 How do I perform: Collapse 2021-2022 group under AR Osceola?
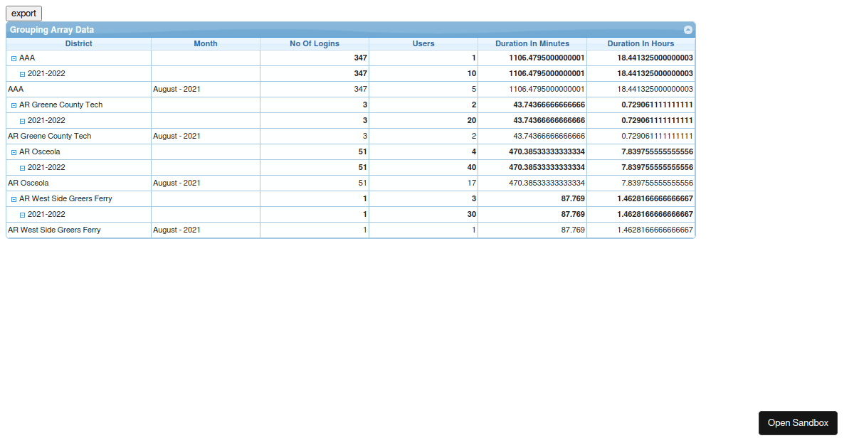[22, 168]
